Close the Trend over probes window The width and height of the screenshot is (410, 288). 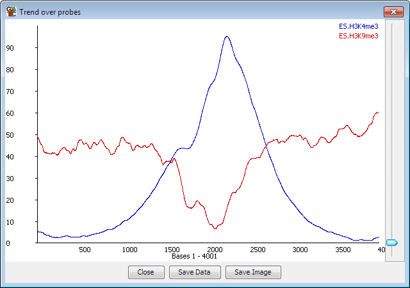tap(393, 12)
